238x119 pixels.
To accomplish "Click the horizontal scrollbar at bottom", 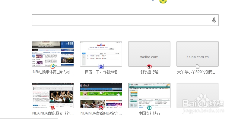I will [x=29, y=118].
